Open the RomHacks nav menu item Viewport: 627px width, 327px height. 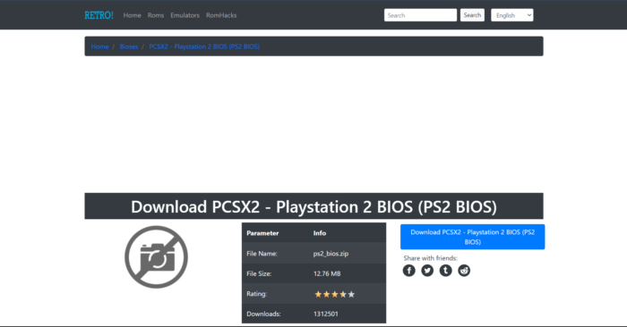tap(221, 15)
